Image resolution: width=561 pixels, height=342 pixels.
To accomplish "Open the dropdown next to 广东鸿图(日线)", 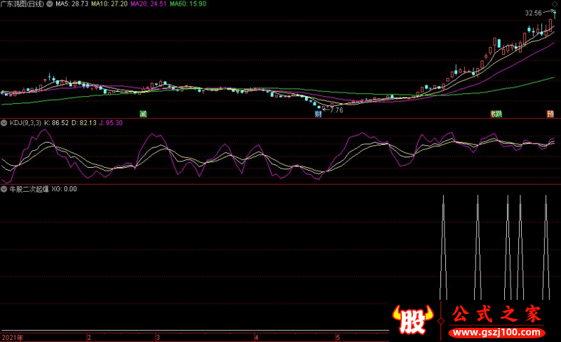I will point(50,4).
